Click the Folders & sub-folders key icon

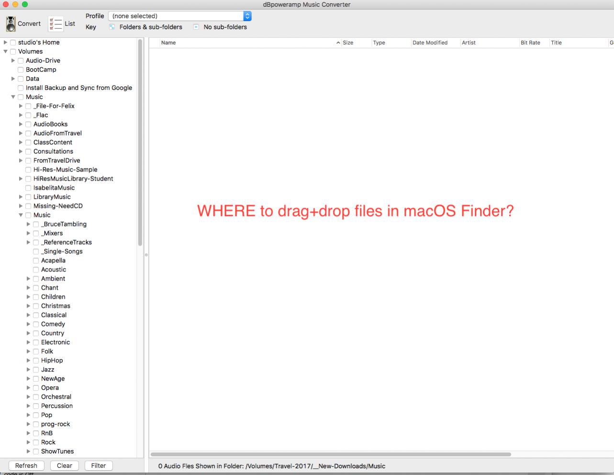coord(112,27)
